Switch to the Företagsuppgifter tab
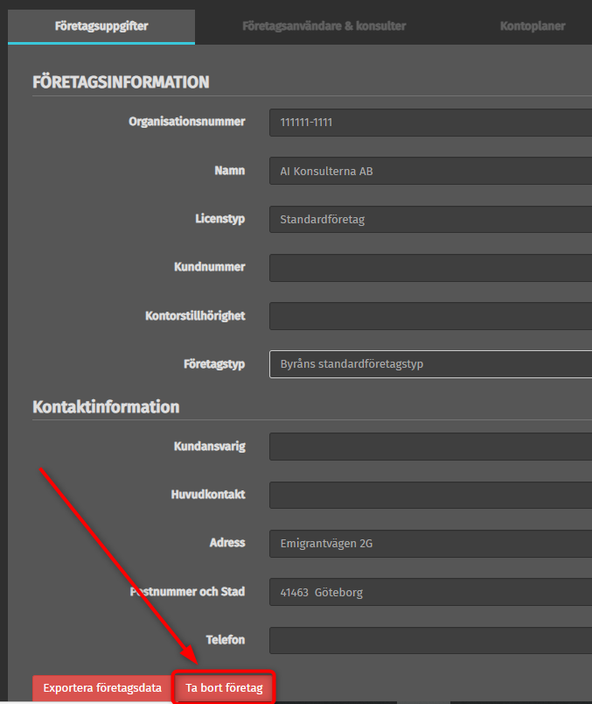The width and height of the screenshot is (592, 704). point(101,26)
